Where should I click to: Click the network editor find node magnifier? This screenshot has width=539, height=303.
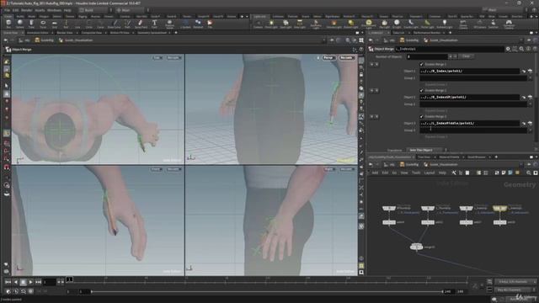(529, 173)
